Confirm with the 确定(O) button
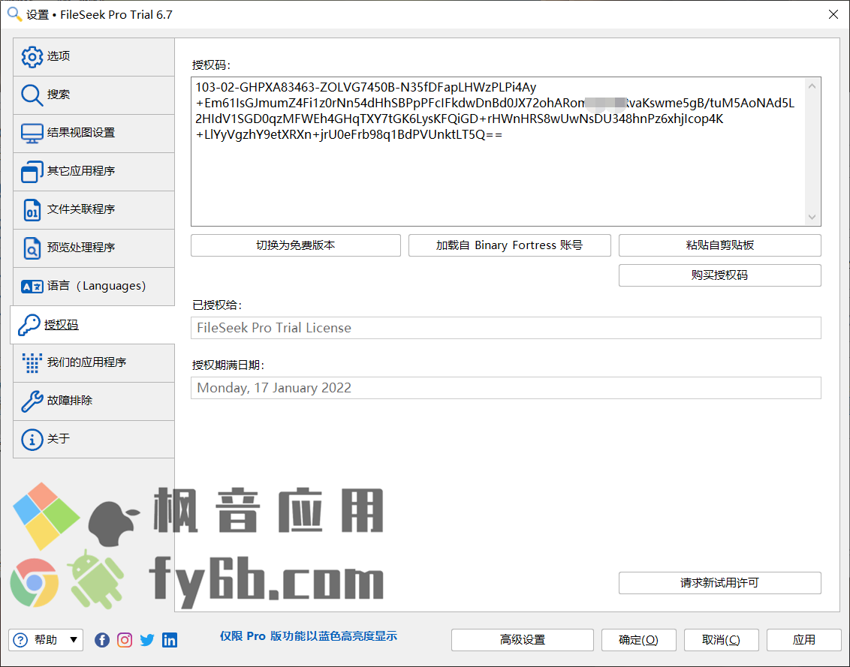850x667 pixels. coord(638,640)
